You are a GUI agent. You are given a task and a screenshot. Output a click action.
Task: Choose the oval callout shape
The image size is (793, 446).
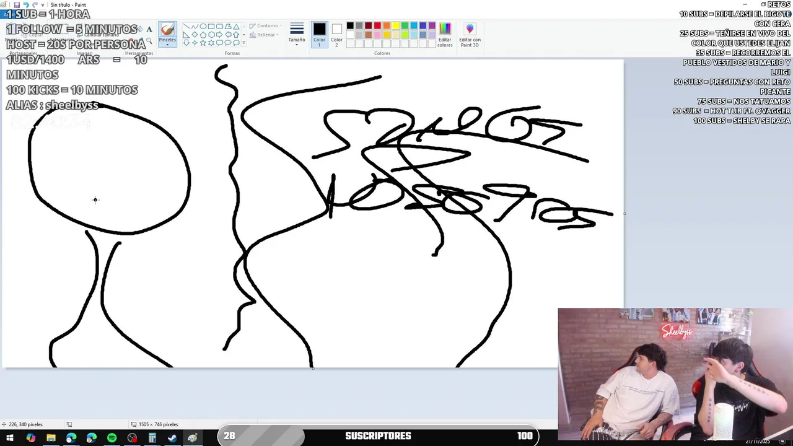[228, 43]
